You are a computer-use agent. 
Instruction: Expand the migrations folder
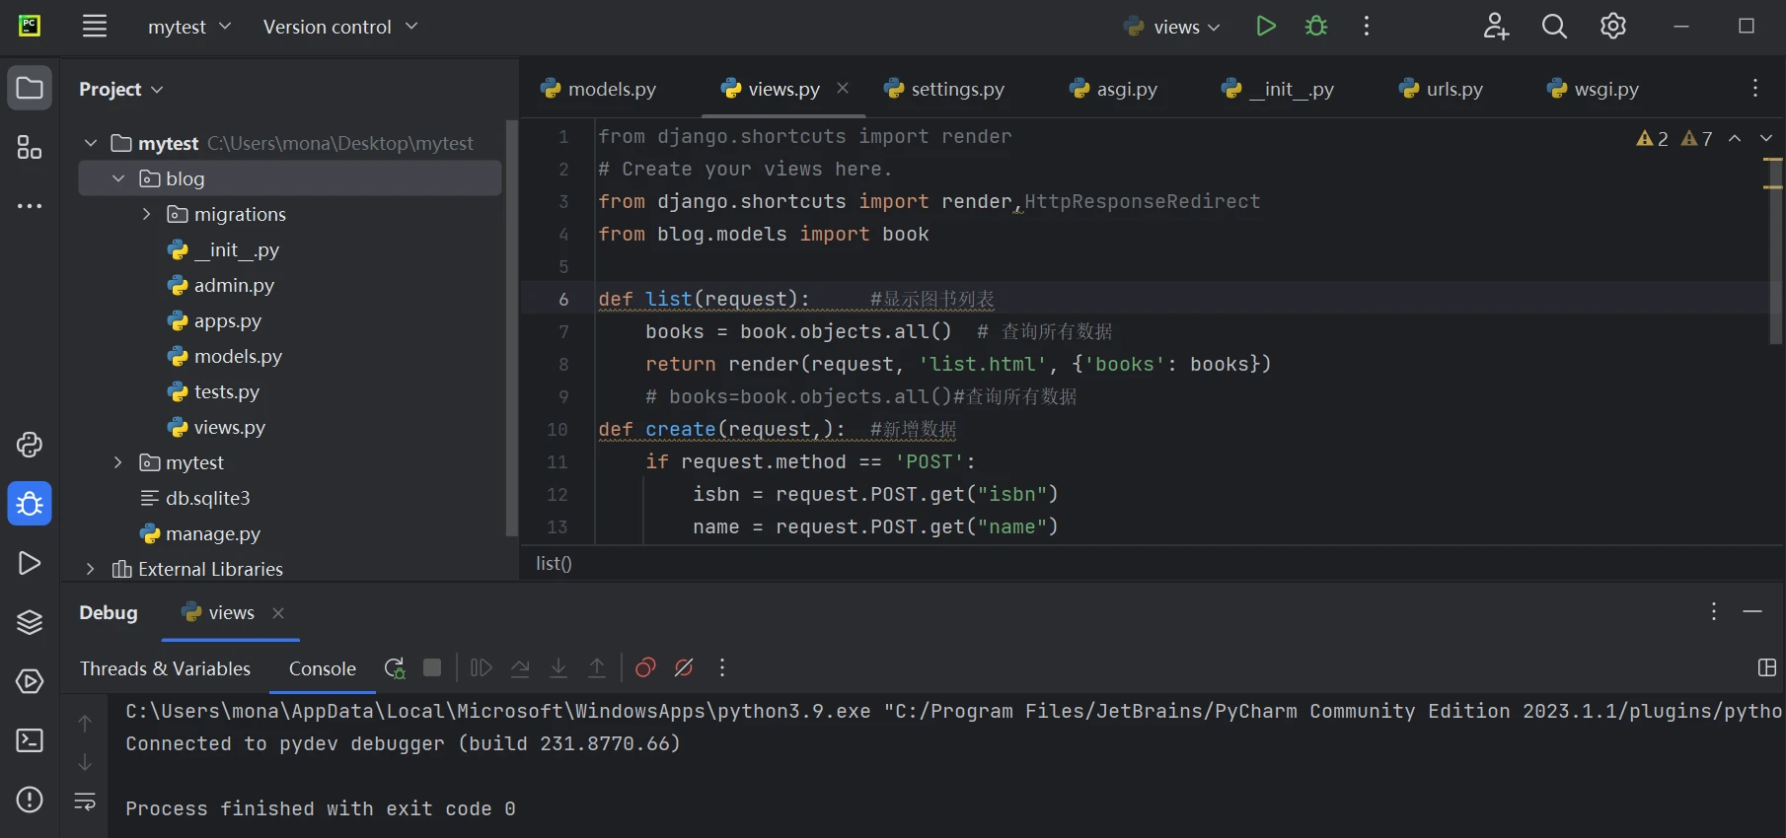click(x=146, y=214)
